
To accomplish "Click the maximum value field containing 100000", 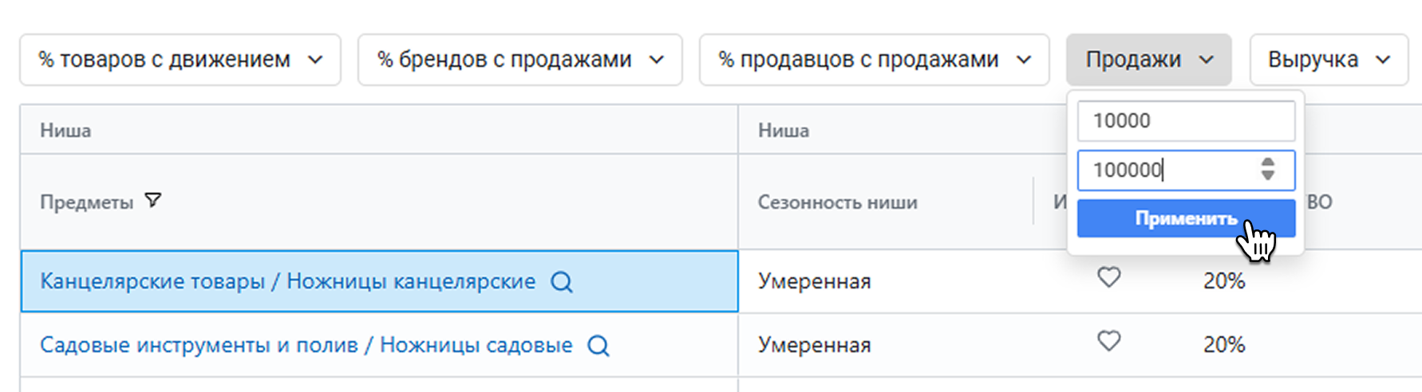I will click(1186, 170).
